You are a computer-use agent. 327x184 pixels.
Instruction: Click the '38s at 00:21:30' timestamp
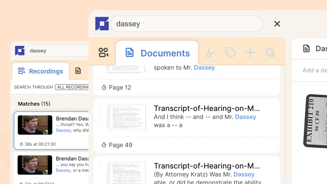[40, 144]
